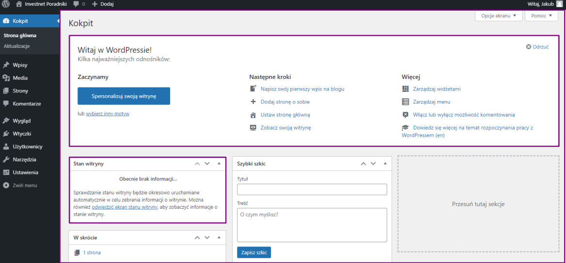The width and height of the screenshot is (566, 263).
Task: Open the comments bubble icon in admin bar
Action: [76, 4]
